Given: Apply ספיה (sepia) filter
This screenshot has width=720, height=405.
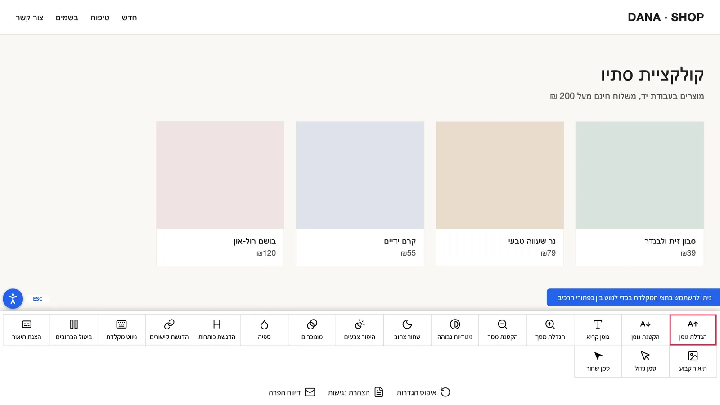Looking at the screenshot, I should [x=264, y=330].
